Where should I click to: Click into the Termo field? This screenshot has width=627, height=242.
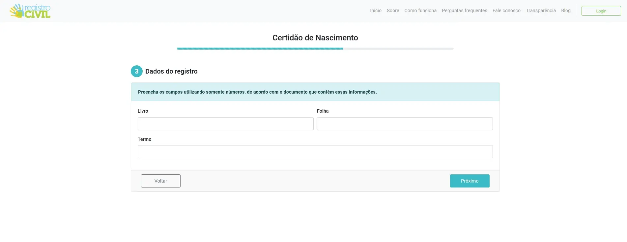[x=315, y=152]
